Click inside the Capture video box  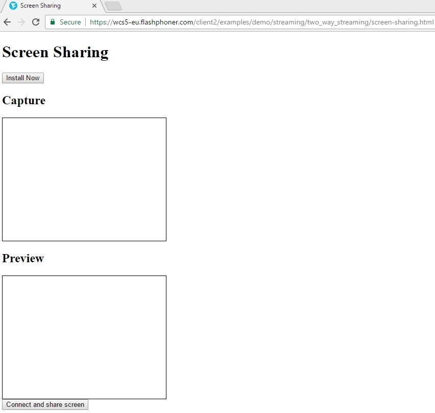[x=84, y=179]
